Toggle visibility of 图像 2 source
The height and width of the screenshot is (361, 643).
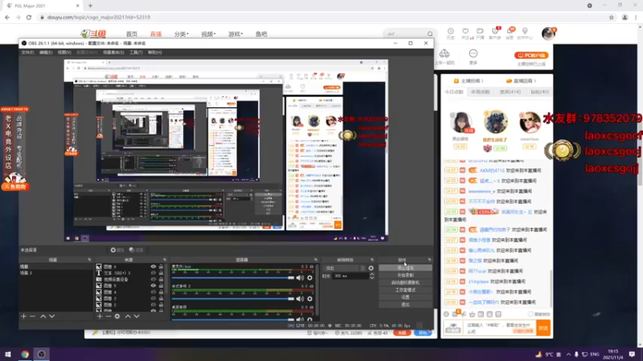click(154, 305)
